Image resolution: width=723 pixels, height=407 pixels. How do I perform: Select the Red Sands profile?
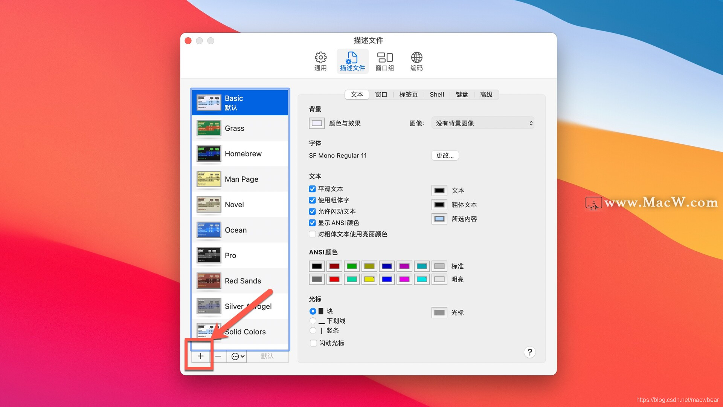tap(240, 281)
